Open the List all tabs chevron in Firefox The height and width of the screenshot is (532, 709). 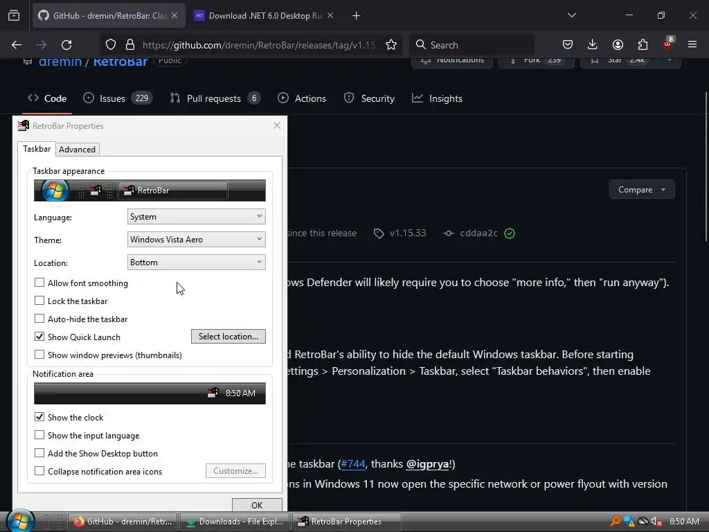point(571,15)
